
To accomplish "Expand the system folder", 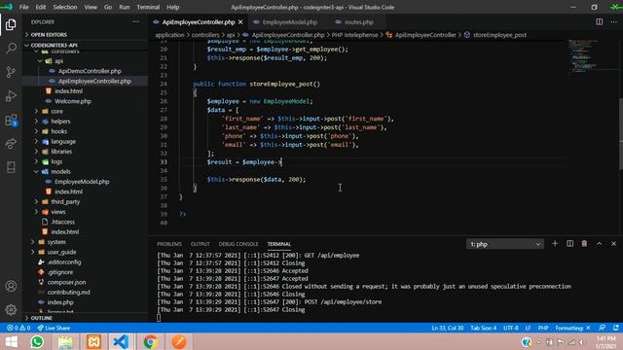I will click(x=85, y=242).
